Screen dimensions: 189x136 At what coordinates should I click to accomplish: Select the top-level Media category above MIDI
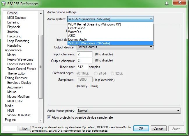click(9, 106)
